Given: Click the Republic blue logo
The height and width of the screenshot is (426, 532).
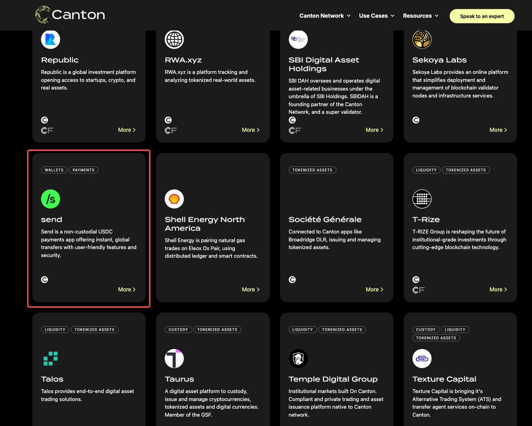Looking at the screenshot, I should tap(51, 39).
